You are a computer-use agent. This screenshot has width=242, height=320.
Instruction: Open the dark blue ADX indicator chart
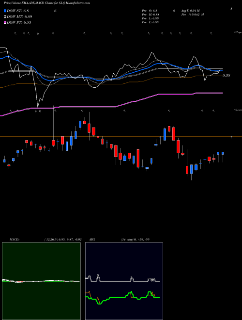(124, 281)
